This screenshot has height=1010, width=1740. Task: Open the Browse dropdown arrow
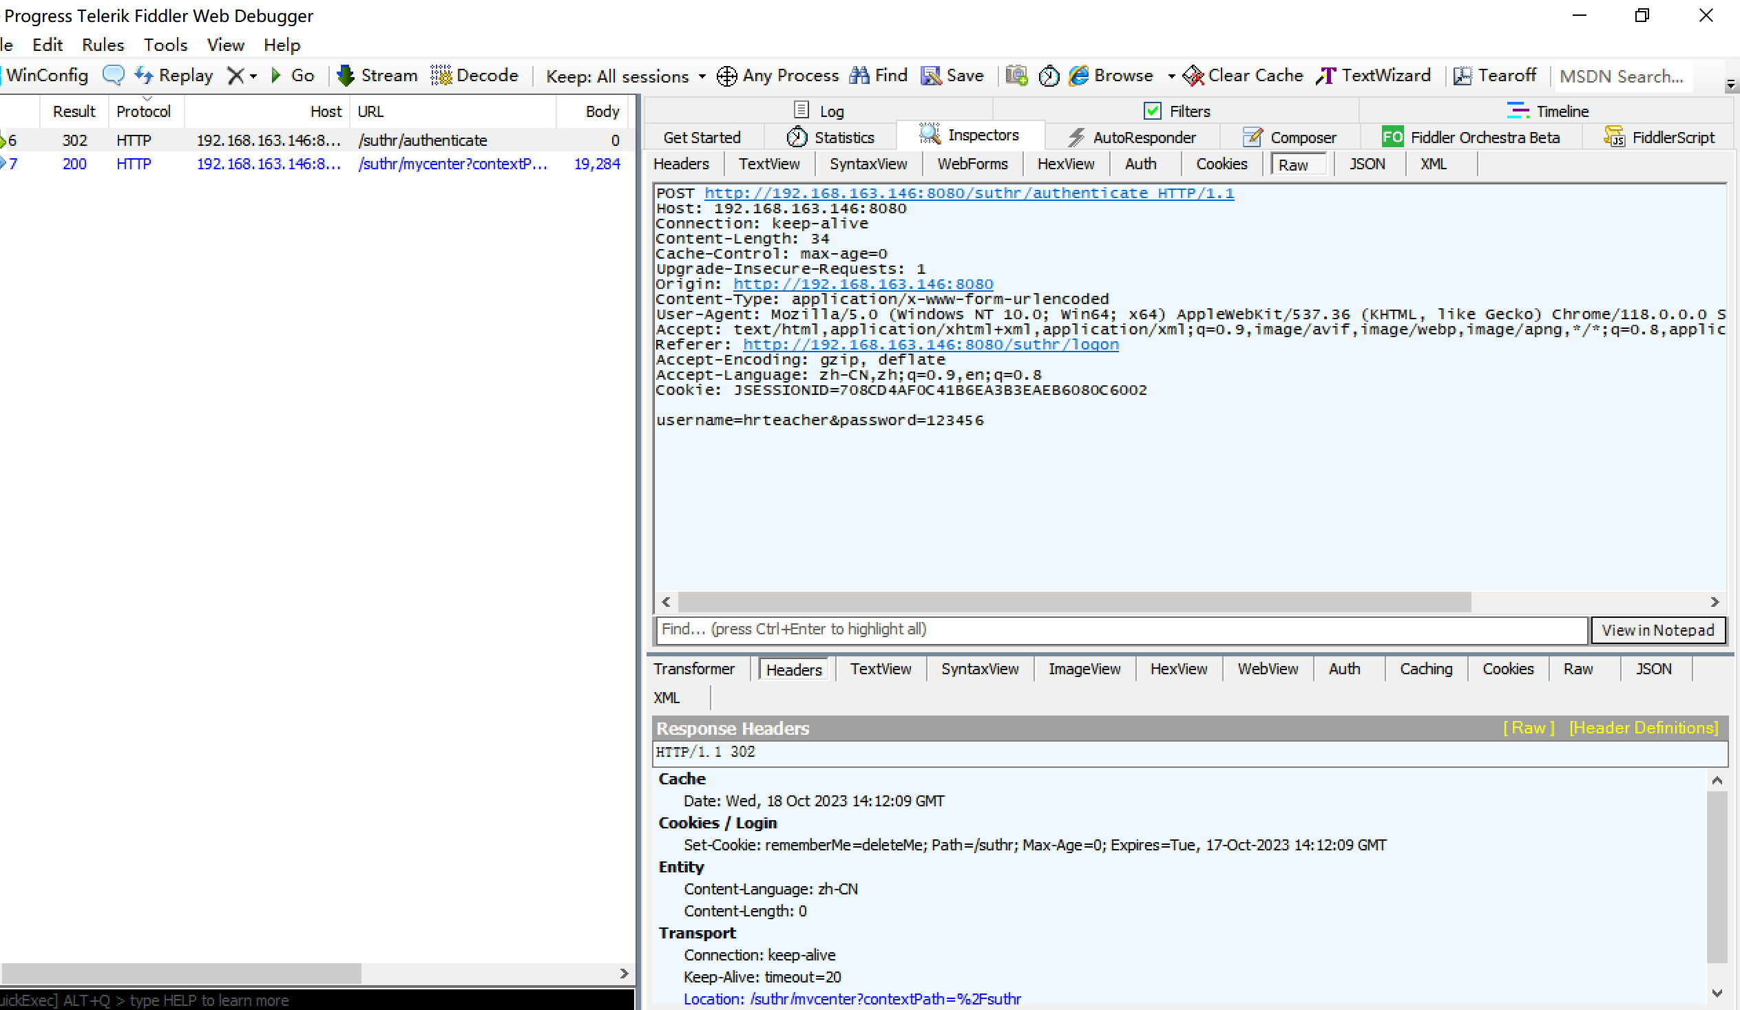click(1171, 76)
